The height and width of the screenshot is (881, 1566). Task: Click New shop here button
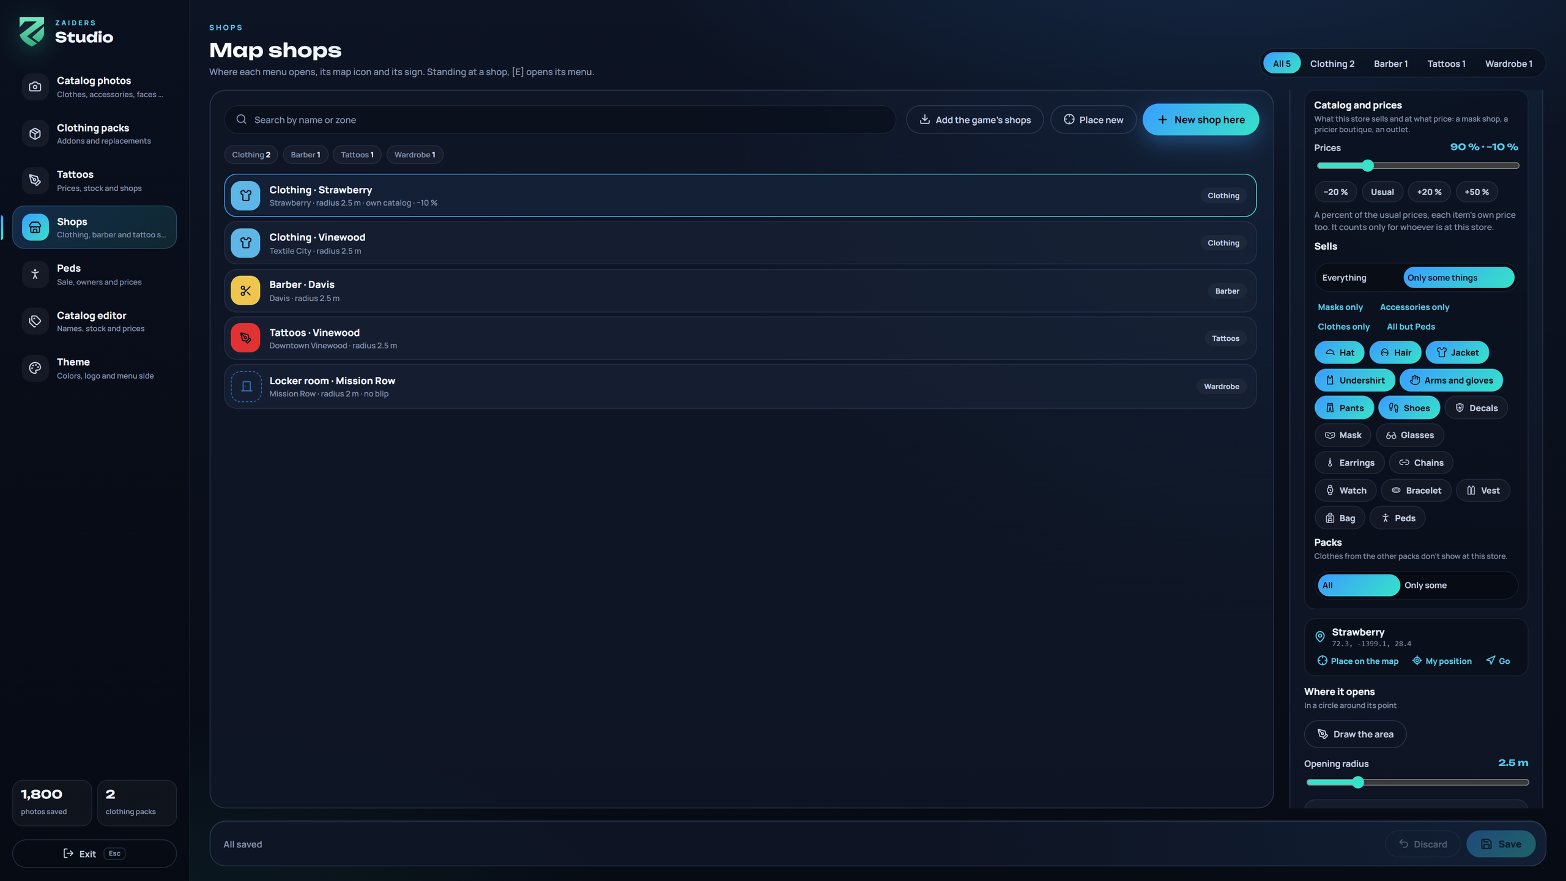click(x=1200, y=119)
